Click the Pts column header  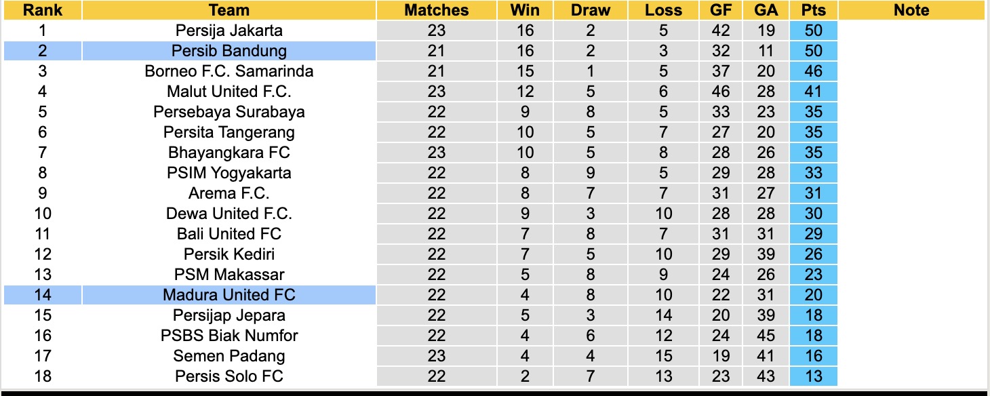pos(813,10)
